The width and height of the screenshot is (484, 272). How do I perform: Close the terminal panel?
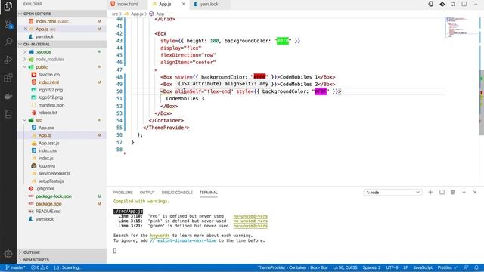475,192
